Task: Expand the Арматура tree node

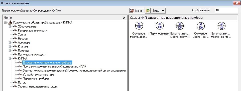Action: click(10, 42)
